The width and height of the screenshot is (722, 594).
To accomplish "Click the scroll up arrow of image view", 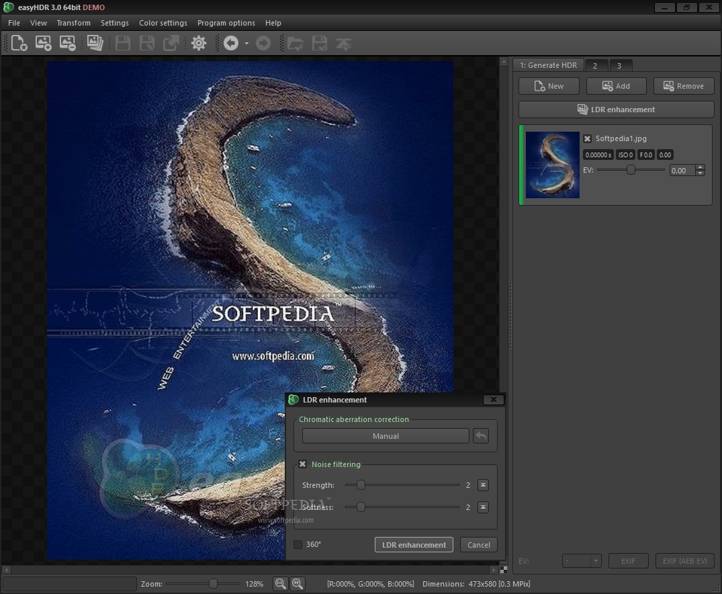I will (504, 61).
